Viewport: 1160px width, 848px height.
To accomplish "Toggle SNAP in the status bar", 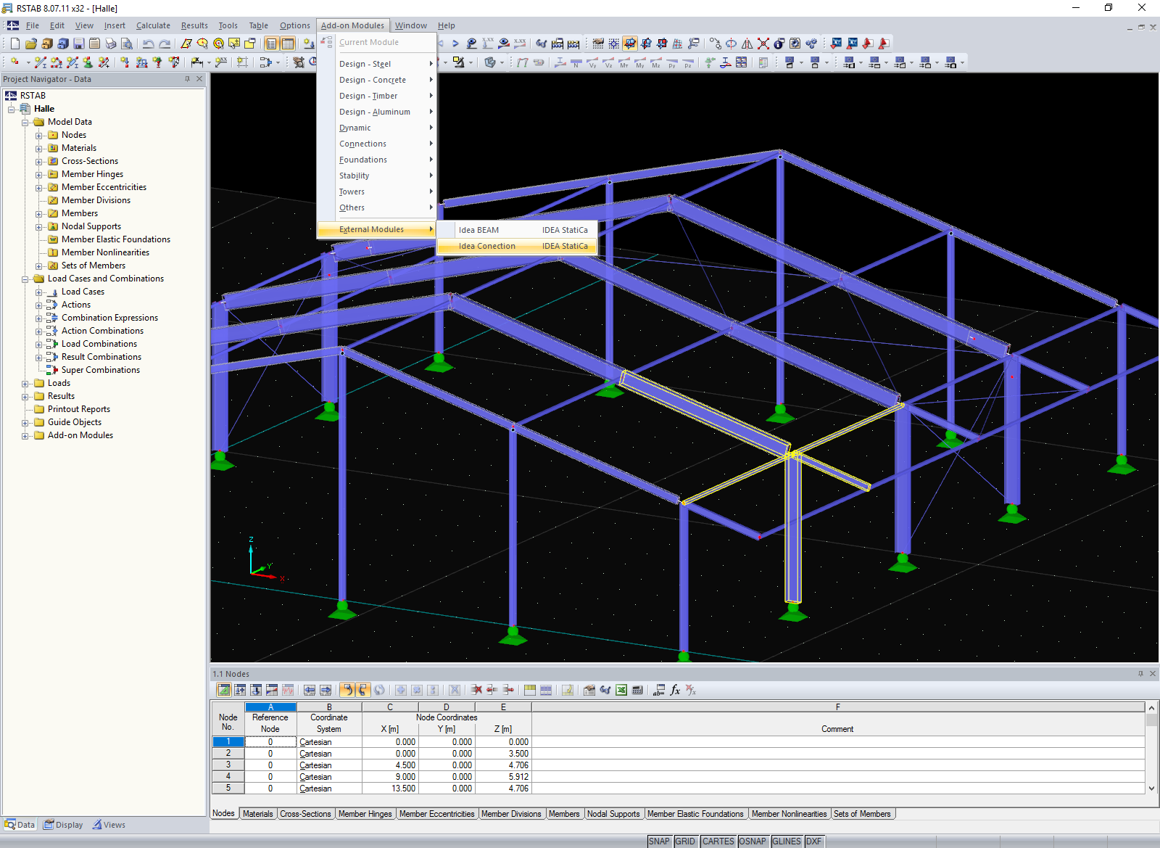I will click(659, 841).
